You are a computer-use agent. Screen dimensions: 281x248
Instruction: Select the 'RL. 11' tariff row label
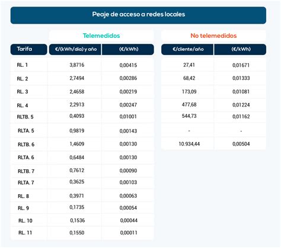pyautogui.click(x=25, y=233)
